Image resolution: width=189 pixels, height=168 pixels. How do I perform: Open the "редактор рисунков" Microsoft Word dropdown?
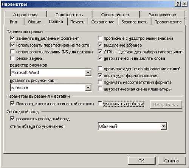pyautogui.click(x=88, y=73)
